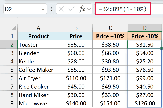Screen dimensions: 163x108
Task: Select the Toaster cell
Action: (x=38, y=45)
